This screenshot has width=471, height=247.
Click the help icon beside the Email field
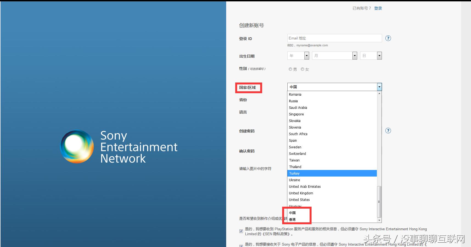(x=388, y=38)
